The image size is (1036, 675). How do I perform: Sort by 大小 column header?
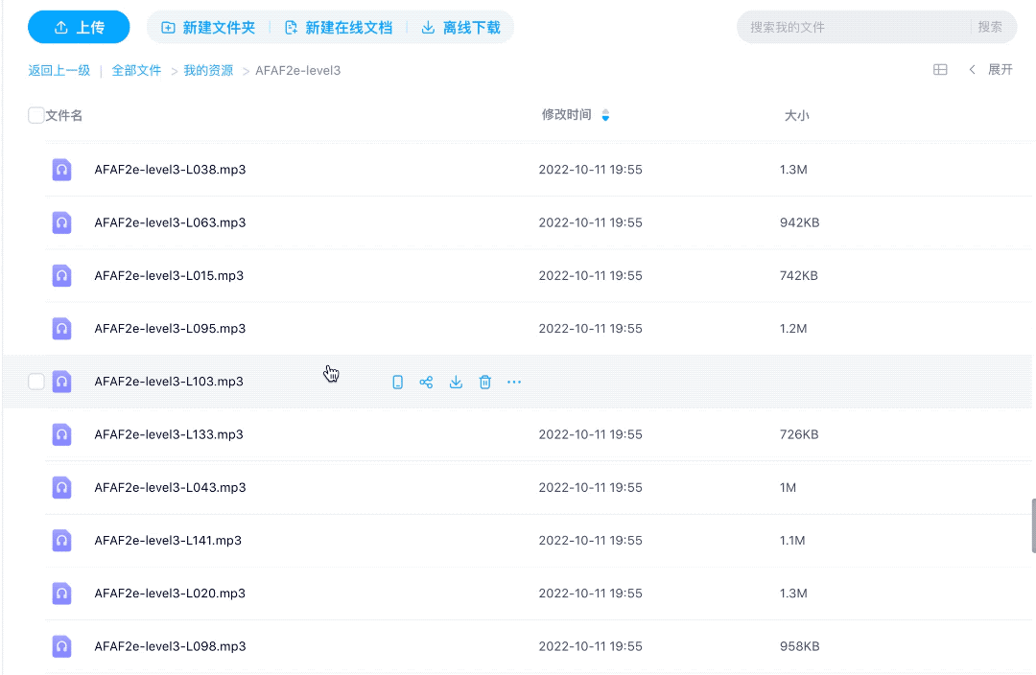[796, 116]
